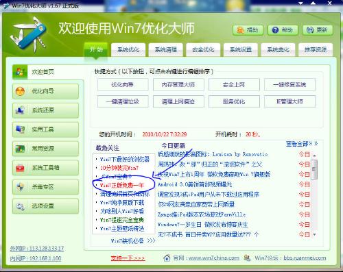Click the 安全上网 shortcut button
Screen dimensions: 343x272
click(234, 85)
